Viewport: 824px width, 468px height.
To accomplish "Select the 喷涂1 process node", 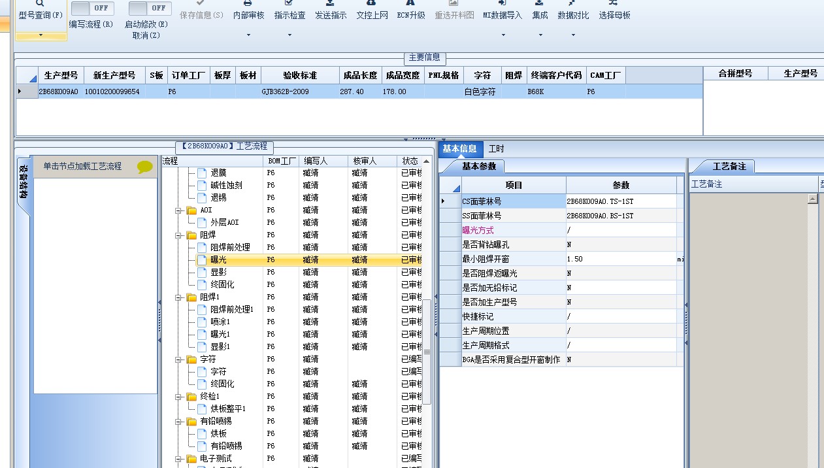I will 220,322.
